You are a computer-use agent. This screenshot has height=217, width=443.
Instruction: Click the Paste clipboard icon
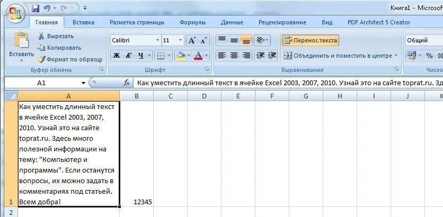[x=22, y=40]
